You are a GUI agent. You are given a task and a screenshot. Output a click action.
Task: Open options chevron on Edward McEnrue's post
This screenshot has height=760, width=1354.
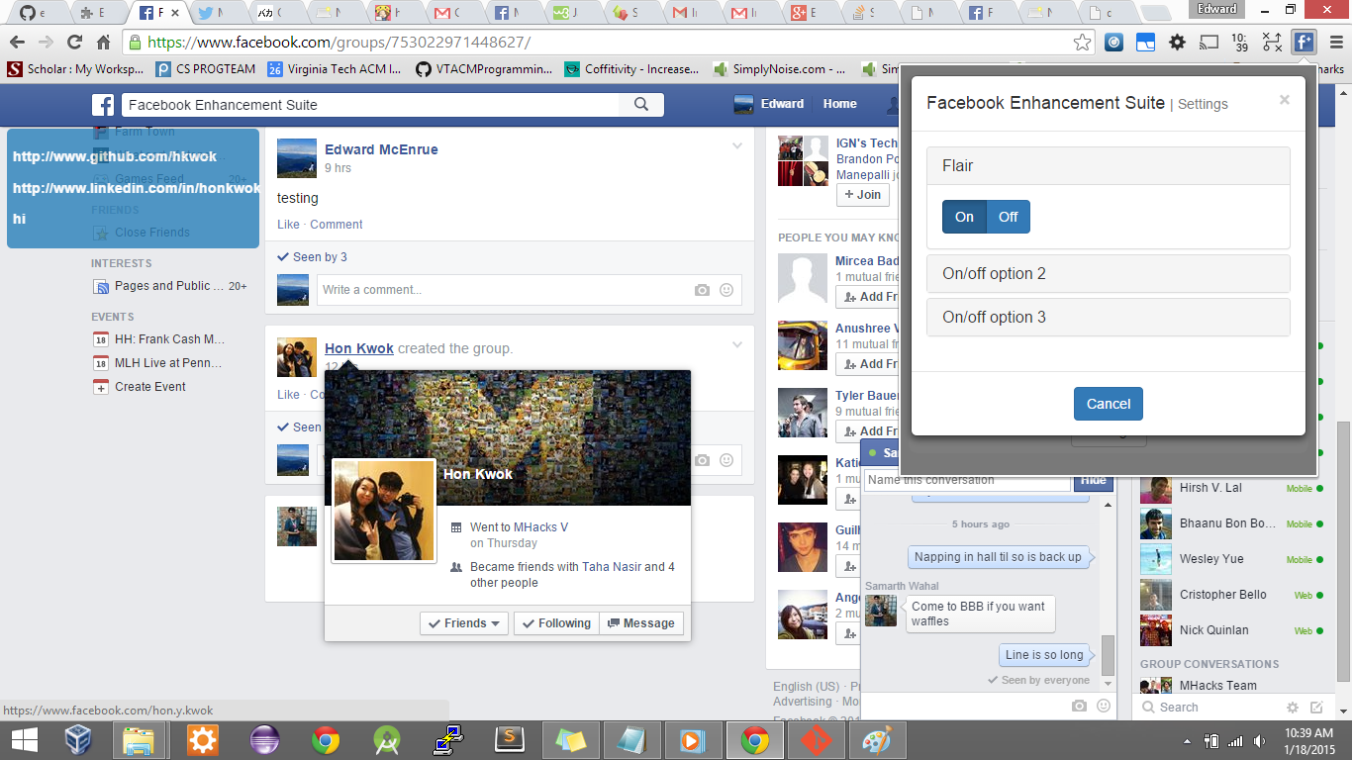pyautogui.click(x=737, y=146)
